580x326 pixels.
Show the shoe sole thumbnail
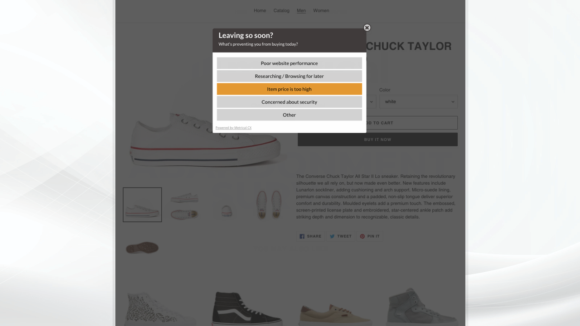142,247
